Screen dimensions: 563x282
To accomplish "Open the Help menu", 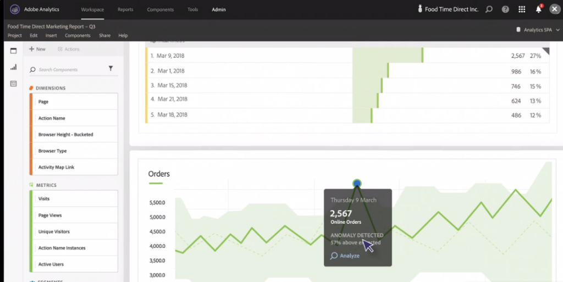I will pos(123,36).
